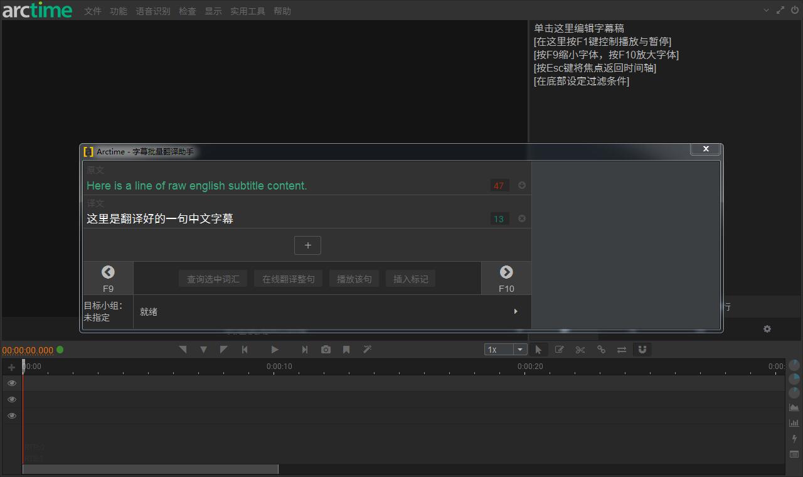Click the link chain tool icon
This screenshot has height=477, width=803.
[601, 350]
